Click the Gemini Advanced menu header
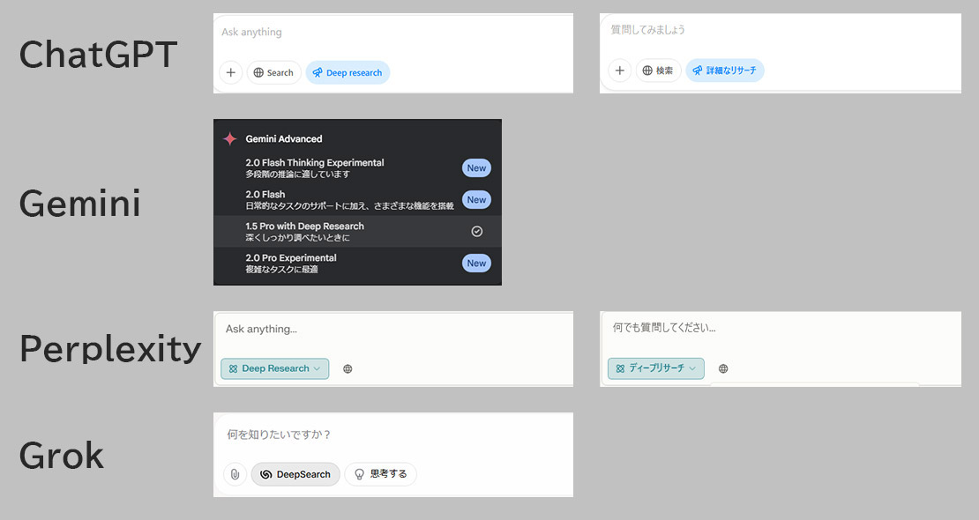The height and width of the screenshot is (520, 979). 283,138
